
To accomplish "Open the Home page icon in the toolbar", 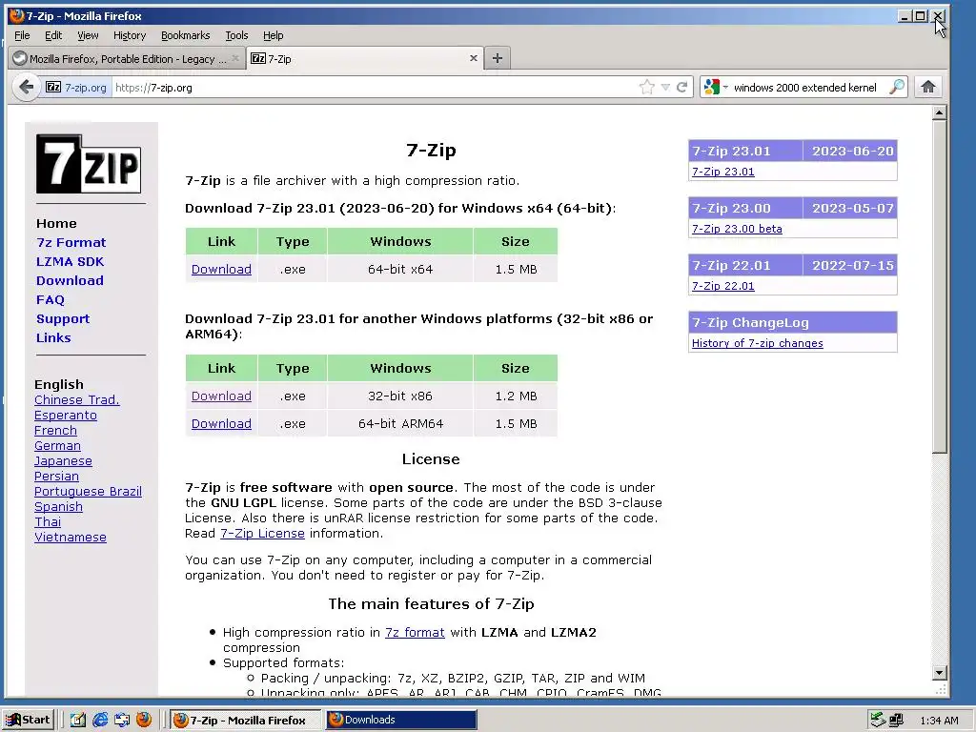I will tap(928, 87).
